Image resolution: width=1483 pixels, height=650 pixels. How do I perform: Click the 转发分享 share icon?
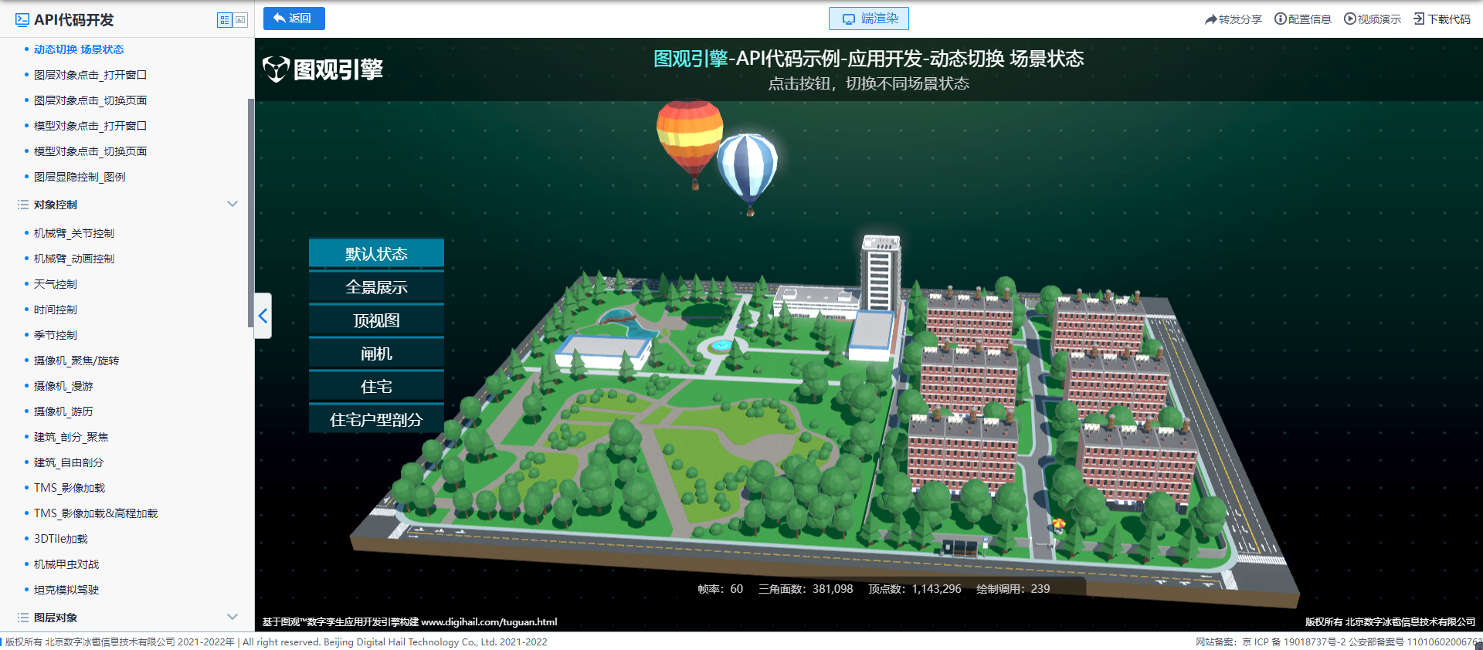1210,19
